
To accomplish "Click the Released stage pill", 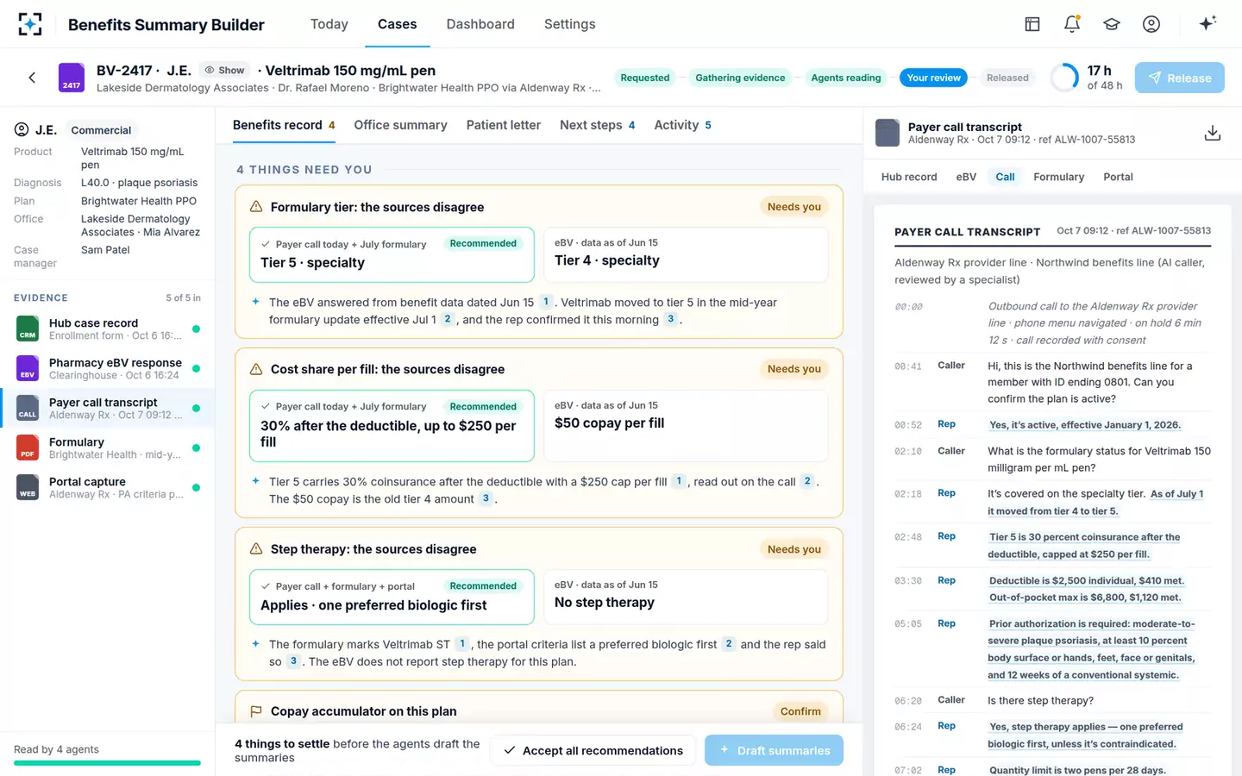I will [x=1007, y=78].
